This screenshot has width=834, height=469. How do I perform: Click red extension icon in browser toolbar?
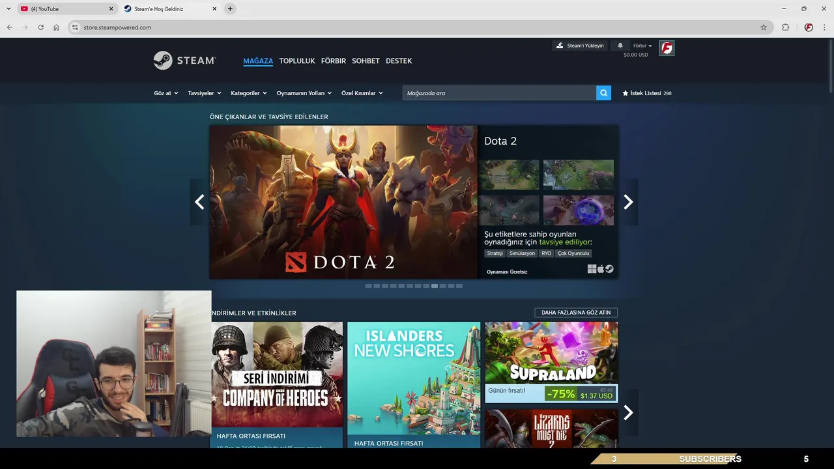(x=809, y=27)
